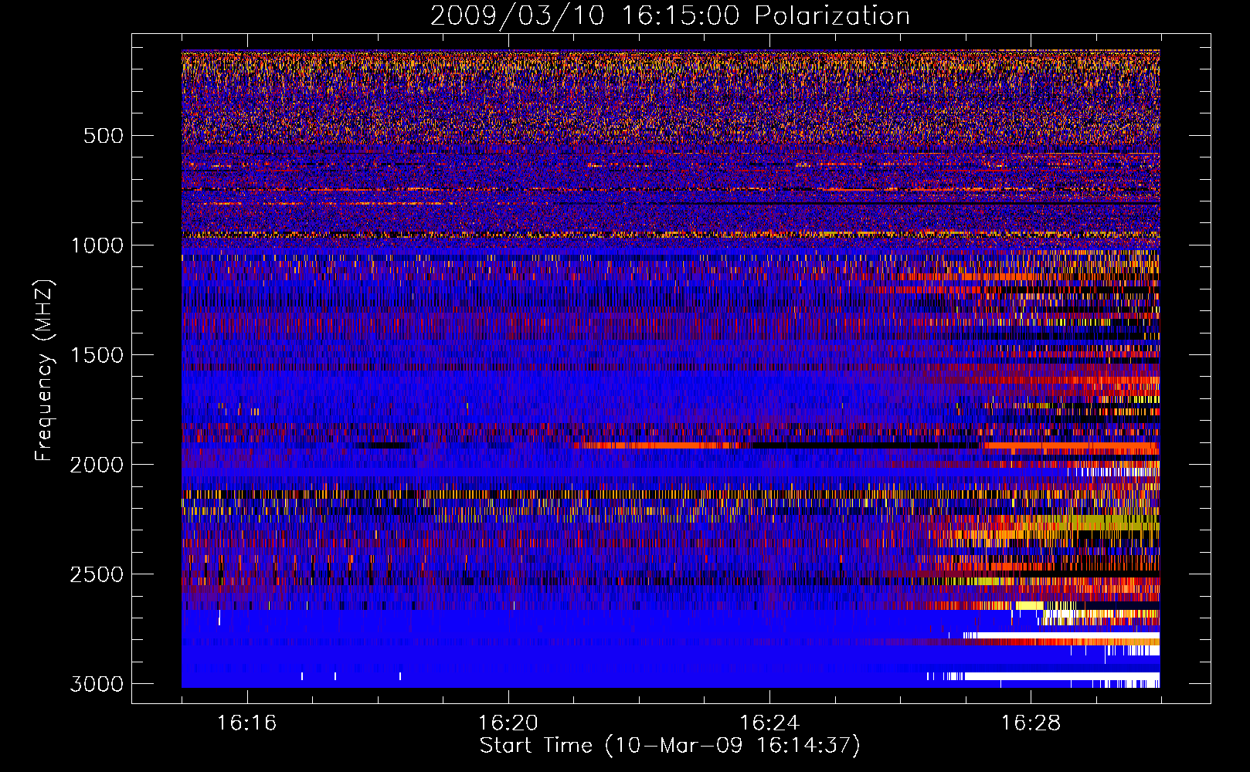Click the 2500 frequency tick label
This screenshot has width=1250, height=772.
(97, 574)
